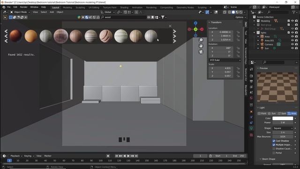Screen dimensions: 300x169
Task: Open the Object Data light properties tab
Action: click(251, 128)
